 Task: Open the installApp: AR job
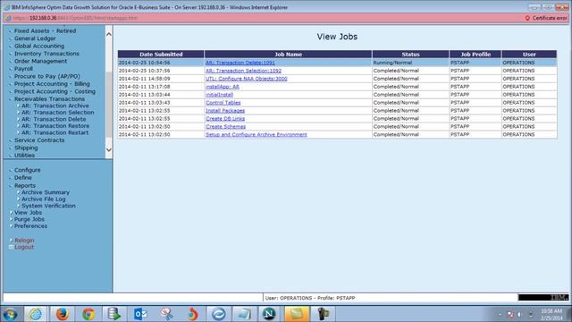pyautogui.click(x=223, y=87)
